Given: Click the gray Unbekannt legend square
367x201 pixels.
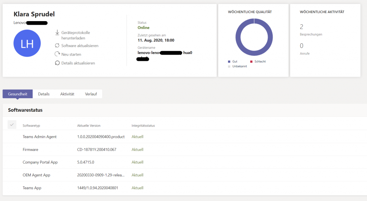Looking at the screenshot, I should pyautogui.click(x=229, y=66).
